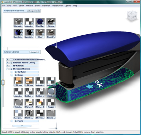
Task: Click the Showcase Materials label
Action: tap(22, 69)
